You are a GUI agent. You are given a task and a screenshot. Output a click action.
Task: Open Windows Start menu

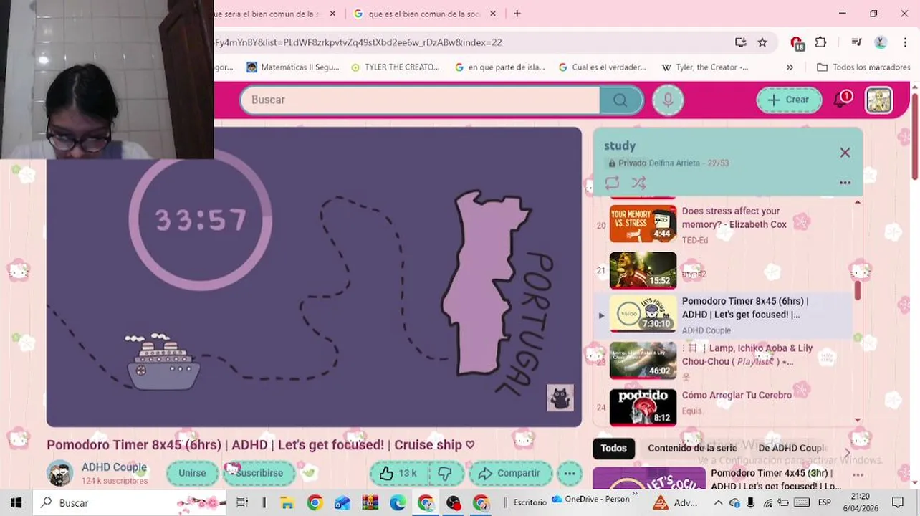coord(16,502)
